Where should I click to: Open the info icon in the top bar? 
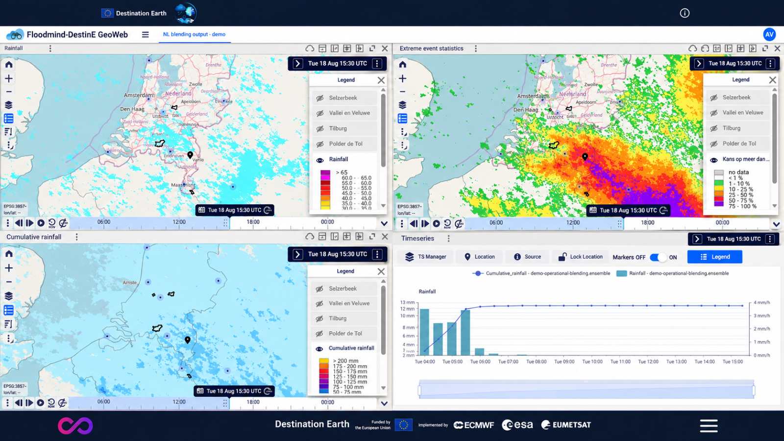pyautogui.click(x=685, y=13)
